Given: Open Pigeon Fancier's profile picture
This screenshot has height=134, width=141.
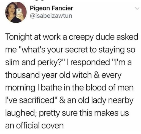Looking at the screenshot, I should coord(16,12).
